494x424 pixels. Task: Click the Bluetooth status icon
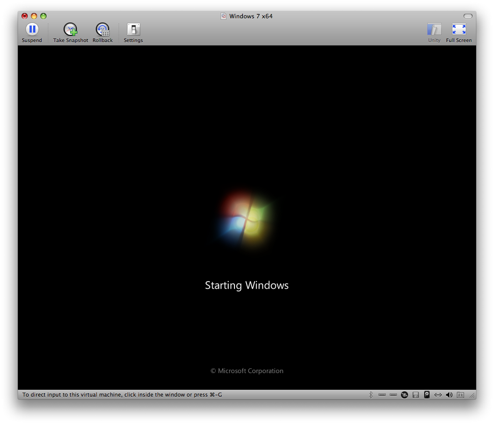[371, 395]
